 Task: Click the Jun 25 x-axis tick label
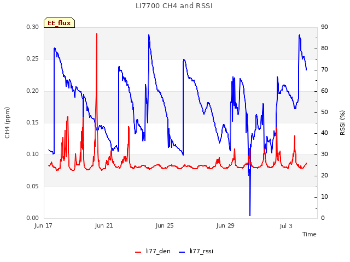[x=165, y=225]
